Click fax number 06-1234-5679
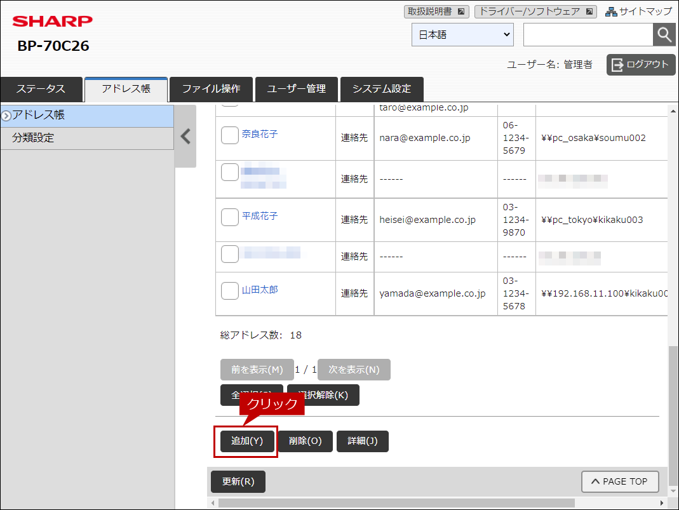Screen dimensions: 679x510 coord(515,138)
